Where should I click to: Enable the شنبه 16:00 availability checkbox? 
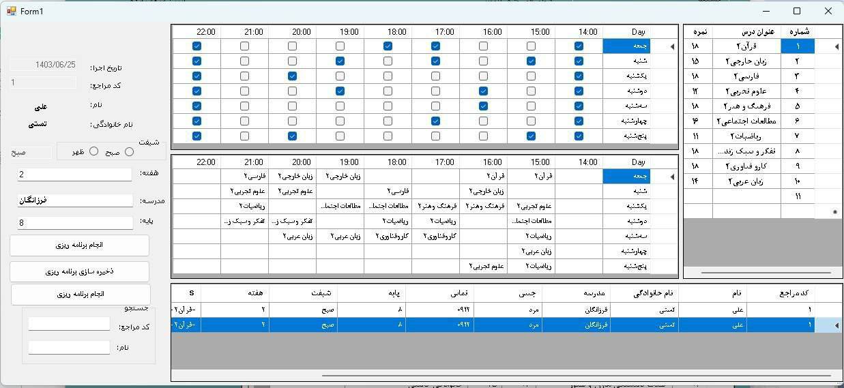[x=483, y=61]
